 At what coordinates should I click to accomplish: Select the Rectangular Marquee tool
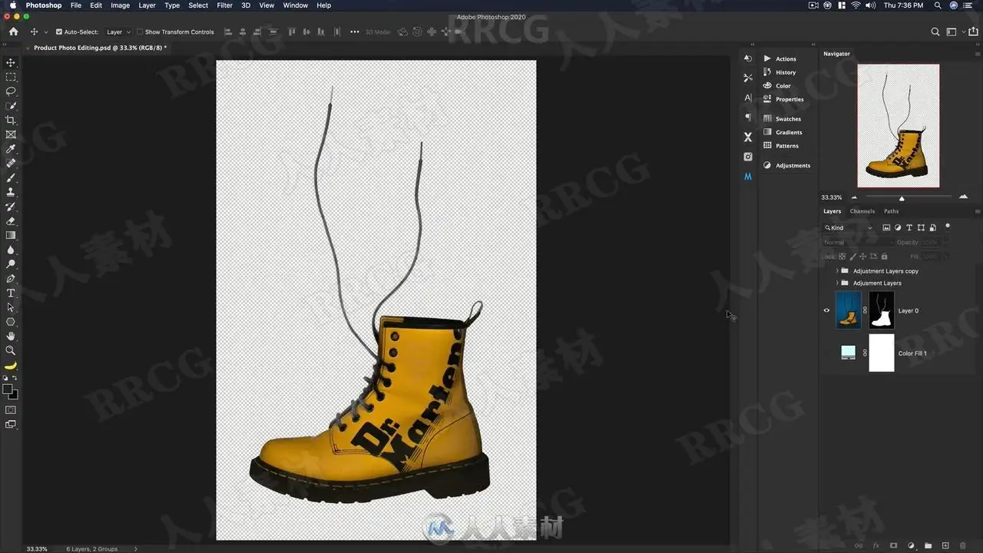[x=11, y=77]
